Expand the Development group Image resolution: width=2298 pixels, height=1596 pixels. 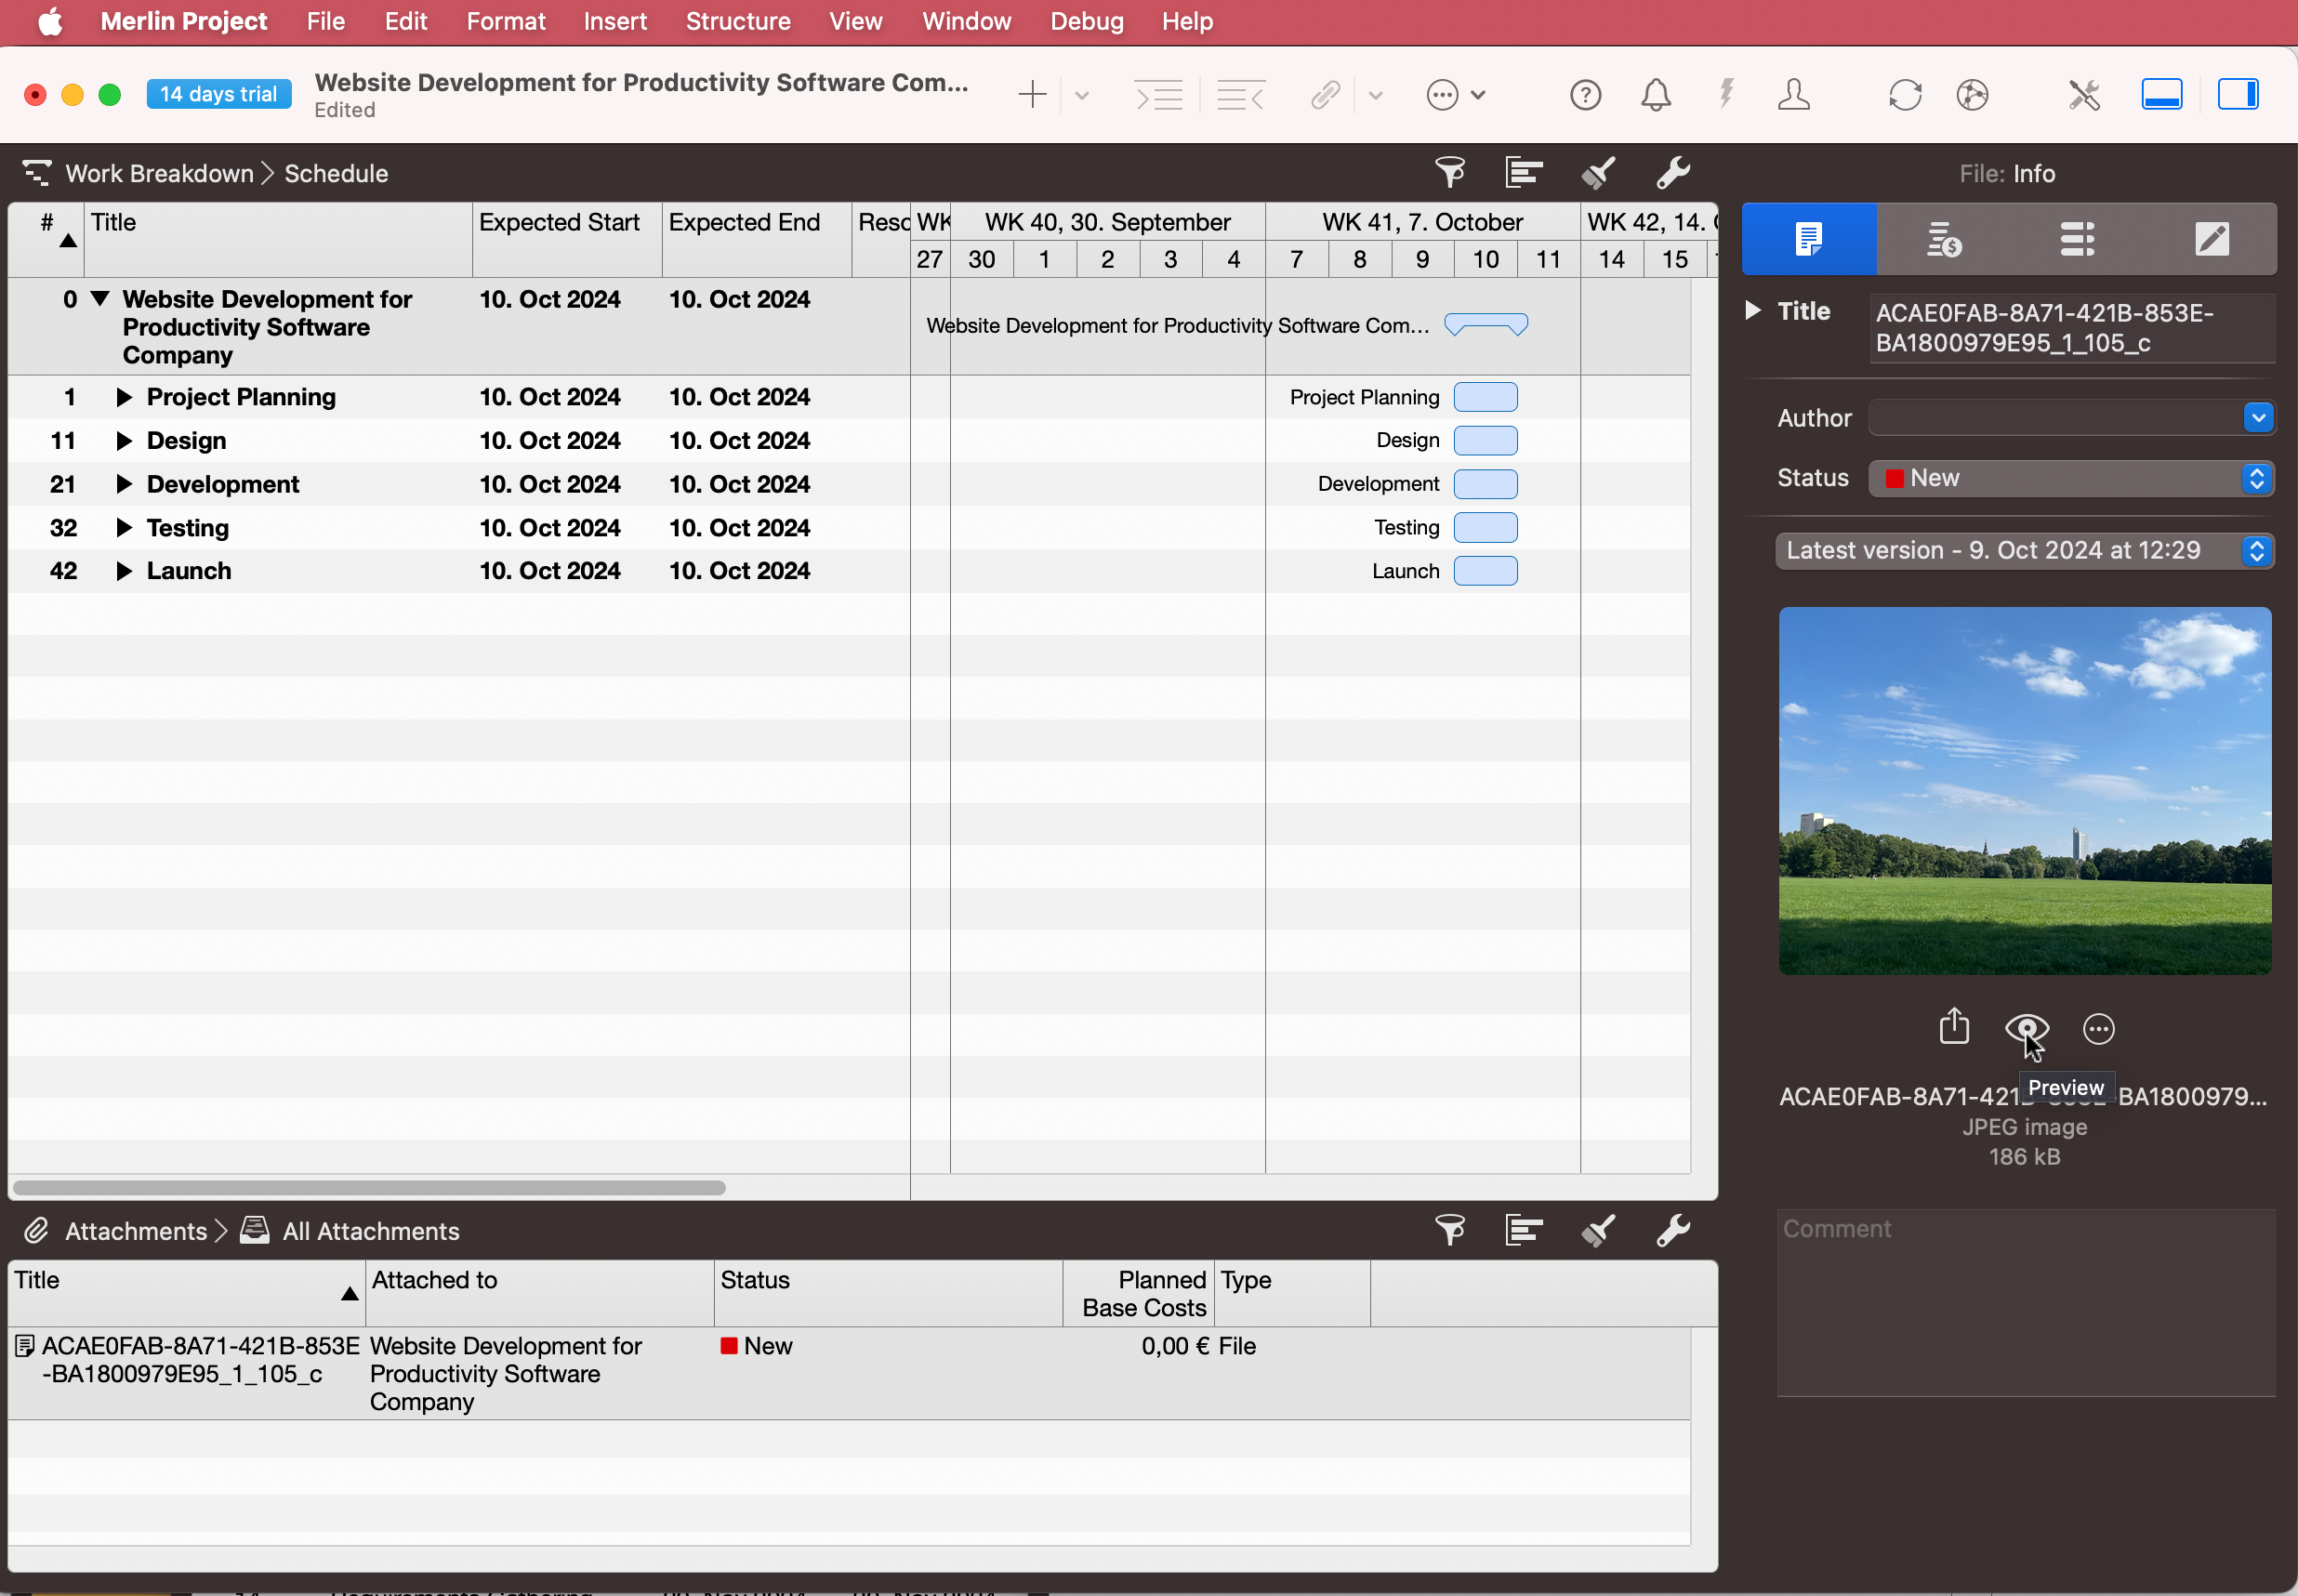[124, 484]
